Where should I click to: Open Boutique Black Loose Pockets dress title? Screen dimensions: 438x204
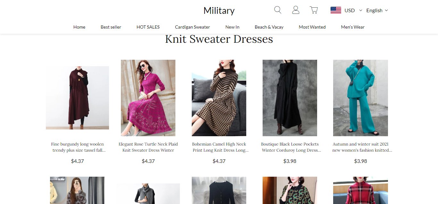[x=290, y=147]
